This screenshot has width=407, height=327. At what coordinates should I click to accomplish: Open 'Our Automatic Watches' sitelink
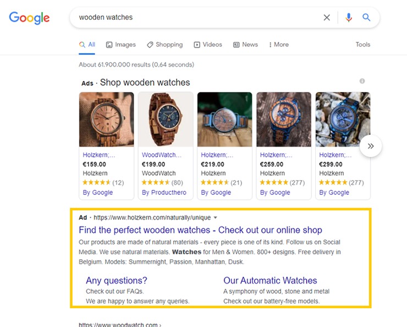pos(270,281)
